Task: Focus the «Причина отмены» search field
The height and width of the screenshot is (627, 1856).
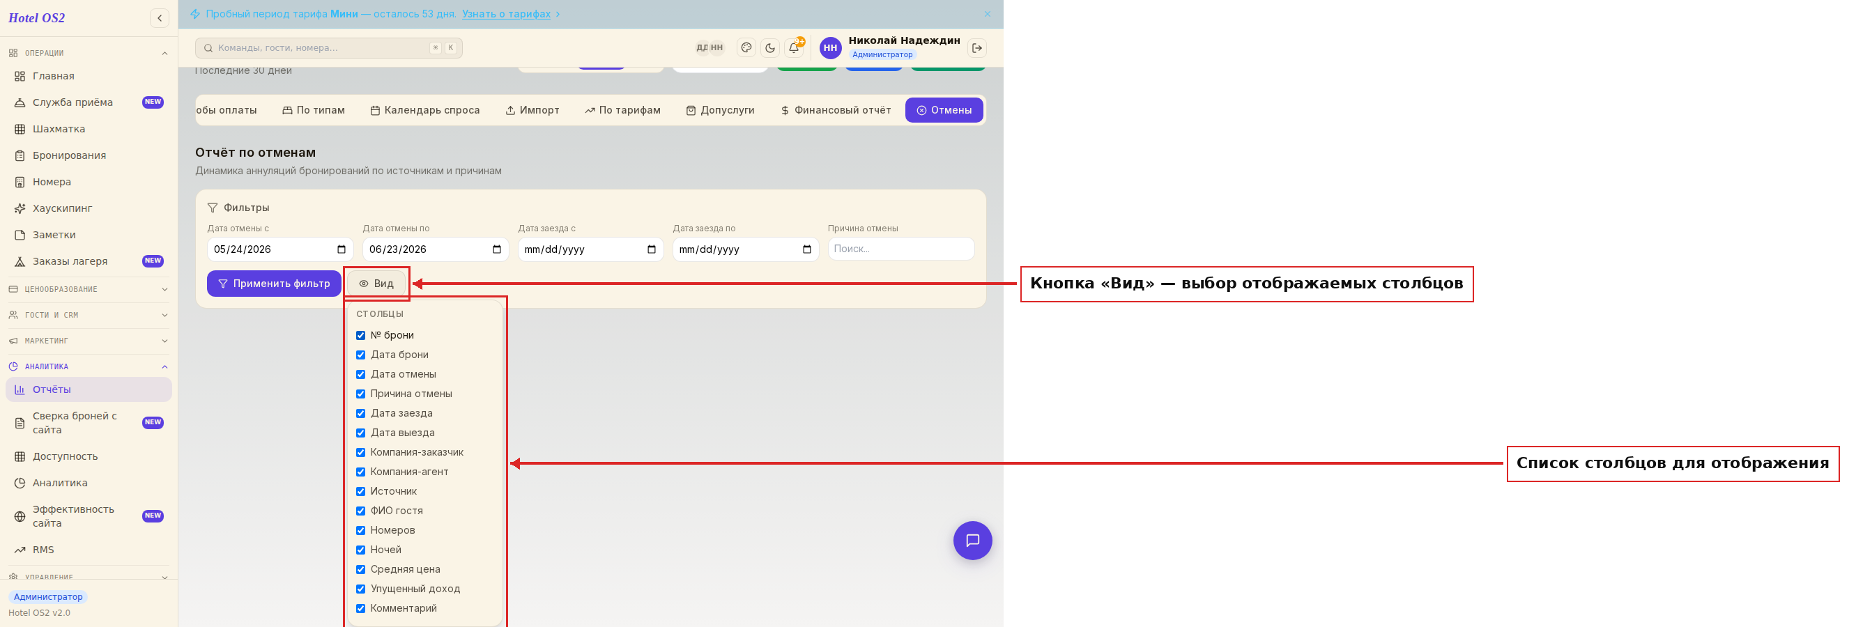Action: (x=900, y=249)
